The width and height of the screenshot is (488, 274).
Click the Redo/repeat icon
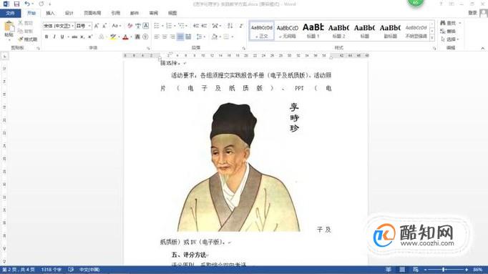click(x=41, y=4)
